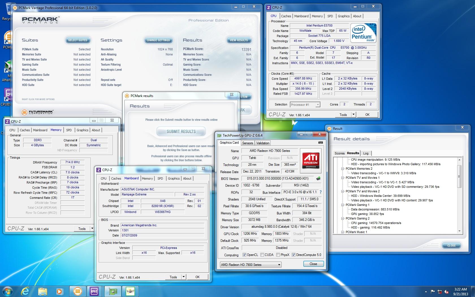Open the AMD Radeon HD 7900 Series card dropdown

[x=251, y=265]
